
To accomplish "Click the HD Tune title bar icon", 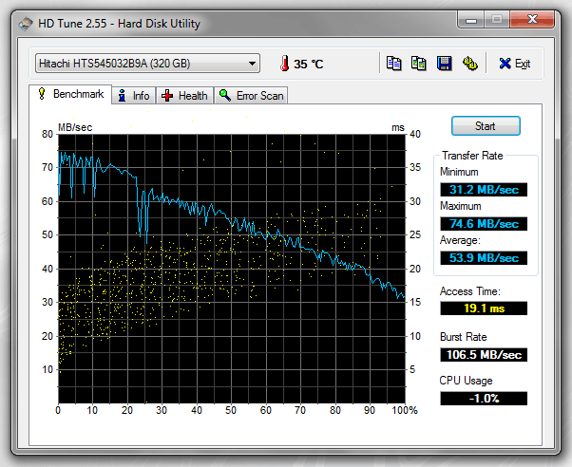I will [26, 24].
